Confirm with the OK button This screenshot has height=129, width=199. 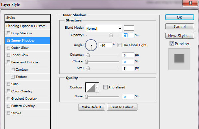(x=179, y=17)
